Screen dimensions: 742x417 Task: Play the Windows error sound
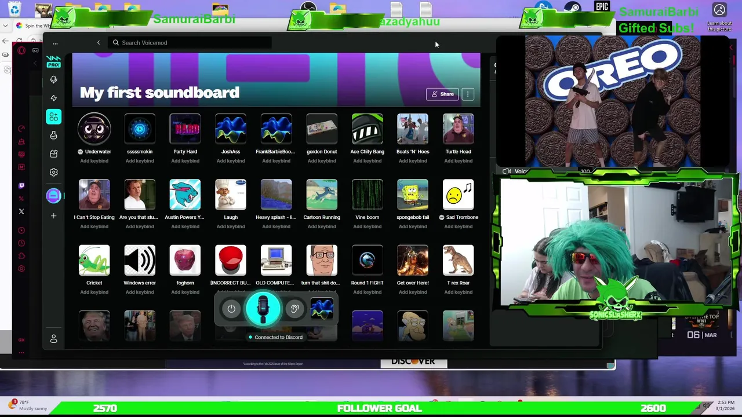click(x=140, y=260)
